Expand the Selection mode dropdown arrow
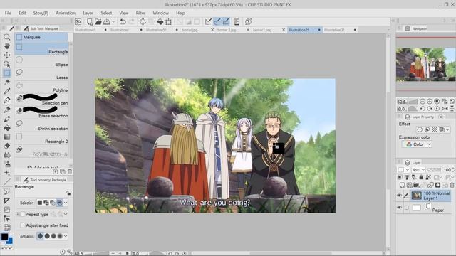This screenshot has width=456, height=256. 66,203
